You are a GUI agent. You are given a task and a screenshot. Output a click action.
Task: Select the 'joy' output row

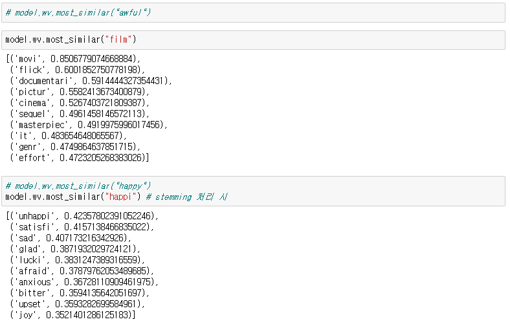pos(73,315)
